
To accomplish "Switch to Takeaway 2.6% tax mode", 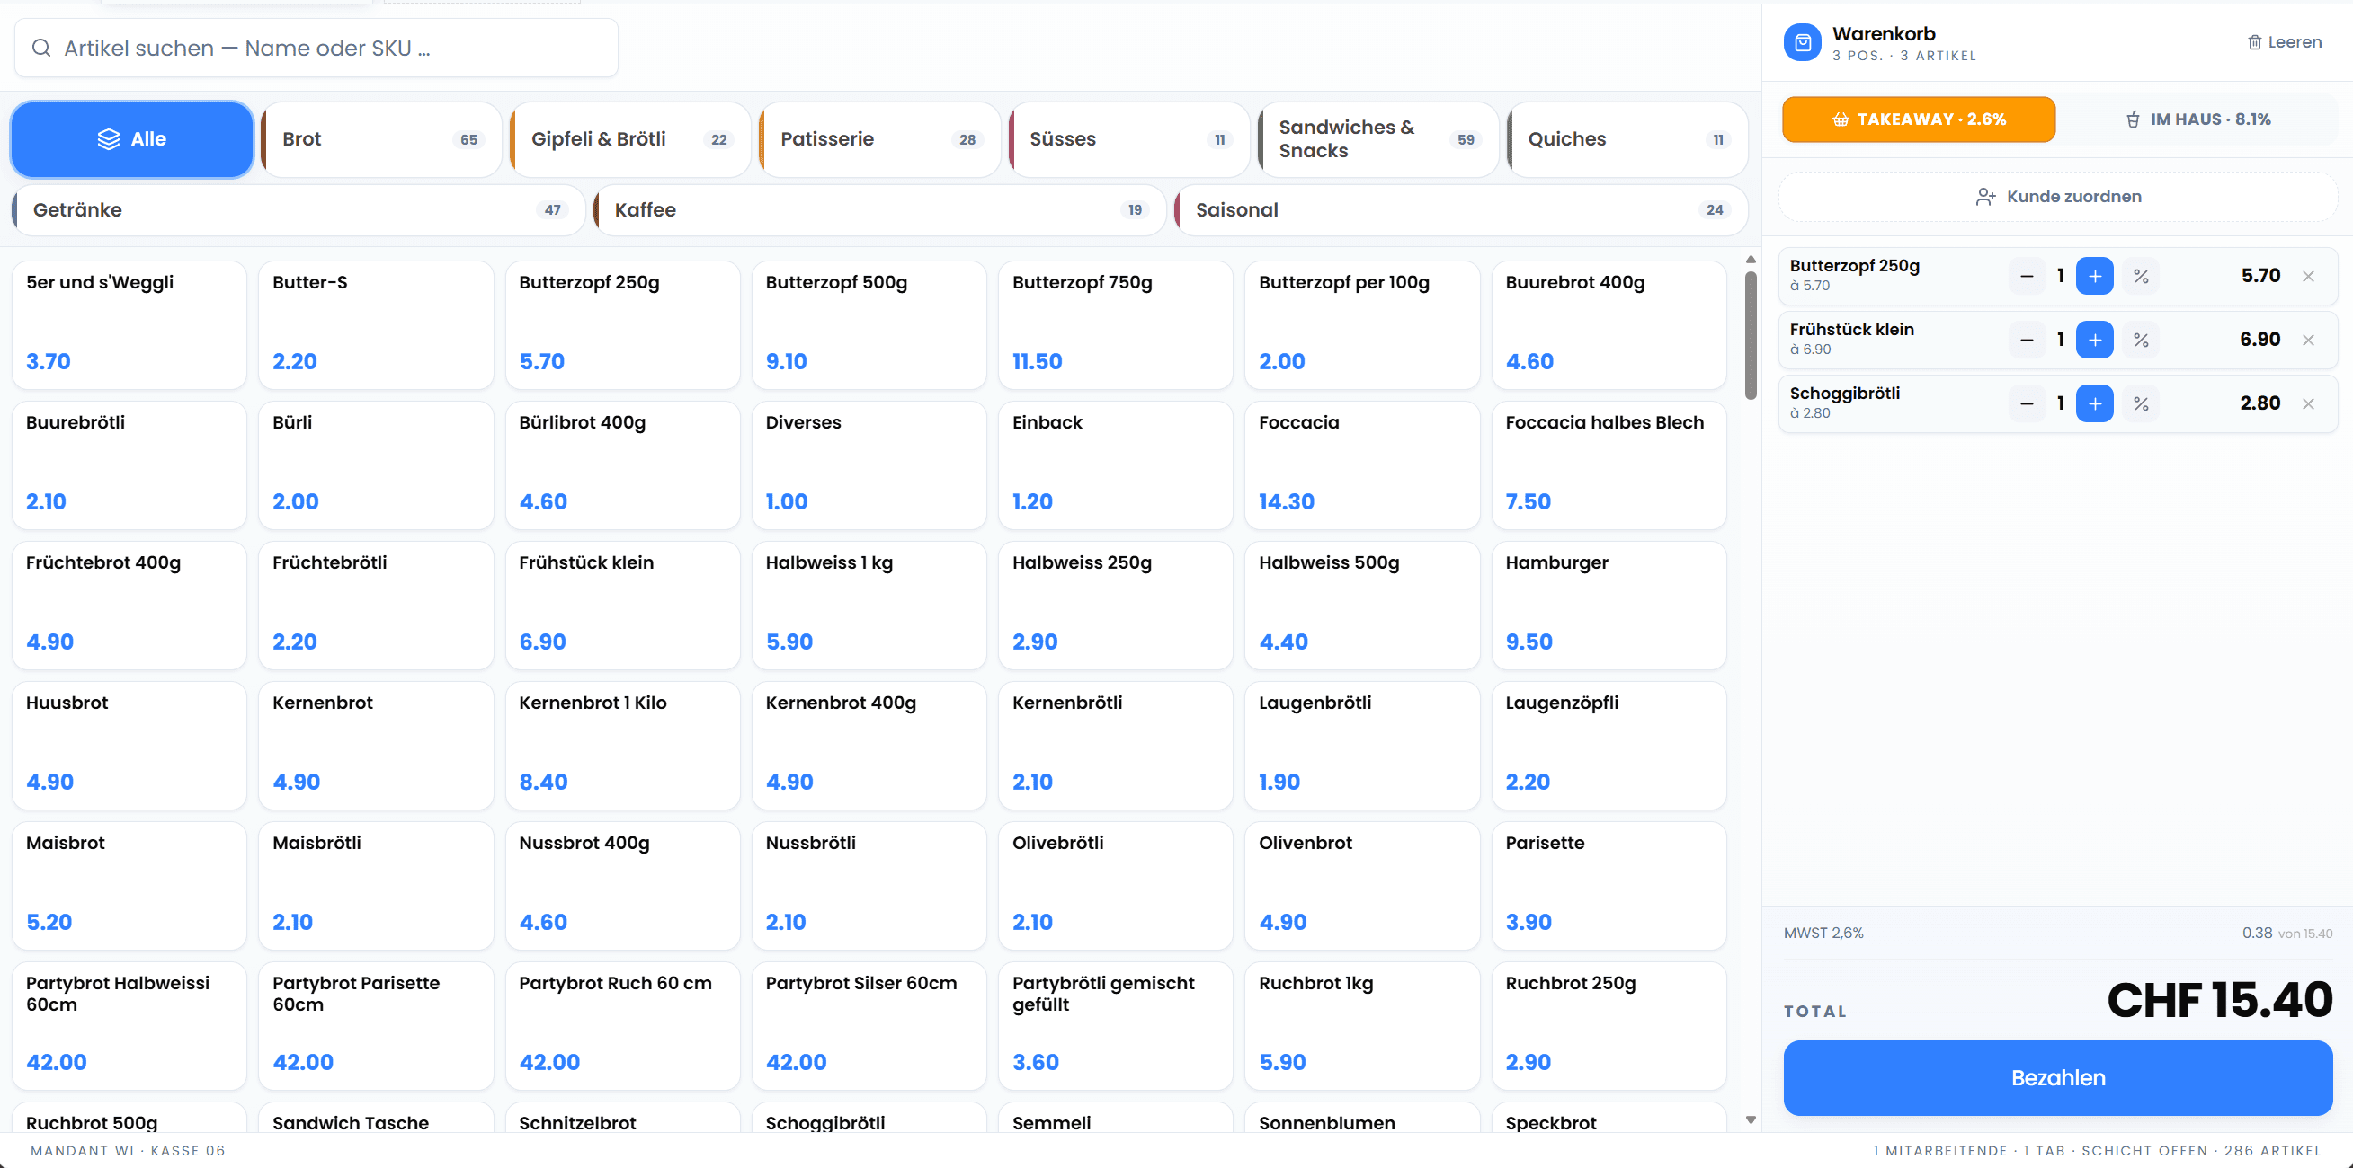I will 1918,119.
